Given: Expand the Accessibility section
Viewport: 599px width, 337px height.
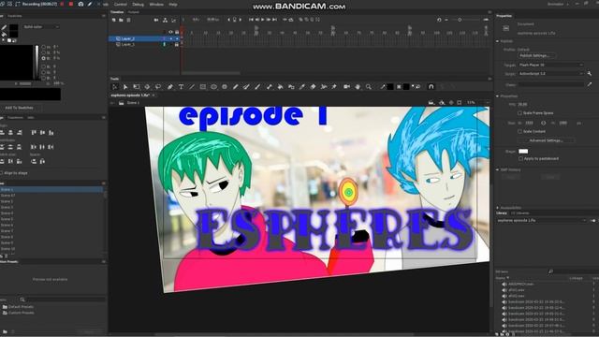Looking at the screenshot, I should coord(498,208).
